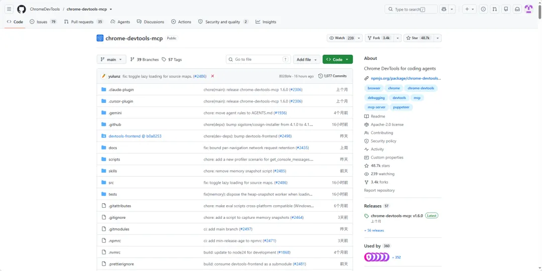This screenshot has width=542, height=271.
Task: Expand the Copilot dropdown arrow
Action: point(452,9)
